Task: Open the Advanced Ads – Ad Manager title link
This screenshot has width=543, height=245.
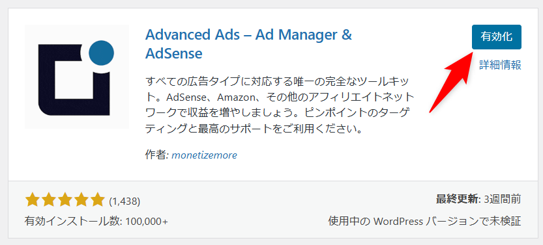Action: click(248, 44)
